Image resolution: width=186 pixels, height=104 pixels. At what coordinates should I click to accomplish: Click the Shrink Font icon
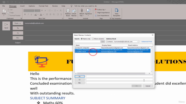tap(45, 11)
